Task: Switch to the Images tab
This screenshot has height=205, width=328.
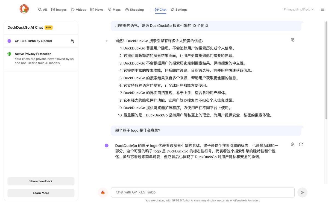Action: [x=59, y=10]
